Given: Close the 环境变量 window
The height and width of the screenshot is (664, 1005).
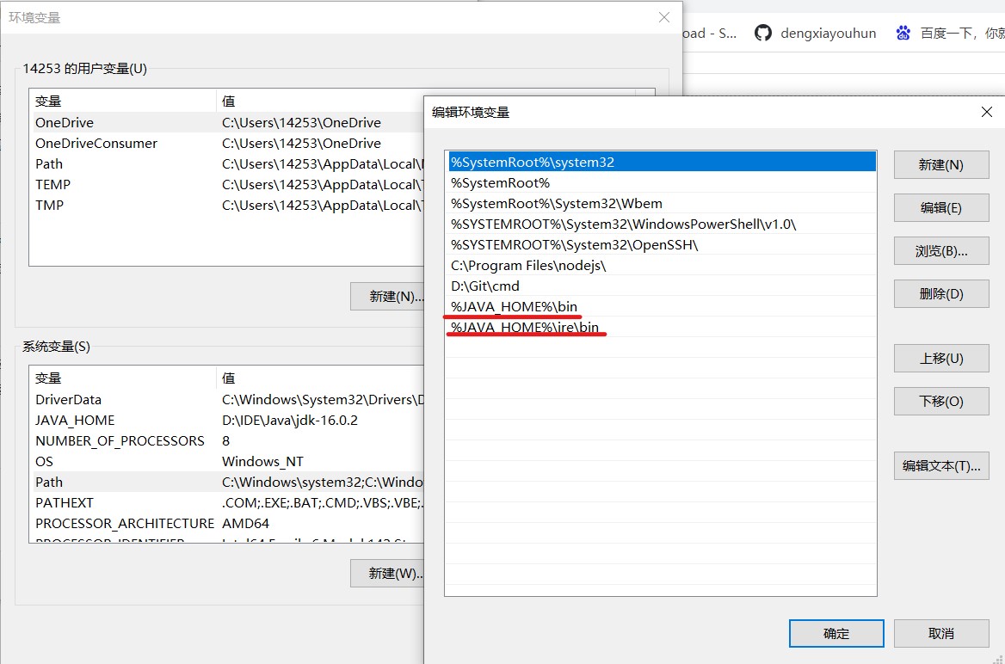Looking at the screenshot, I should click(664, 17).
